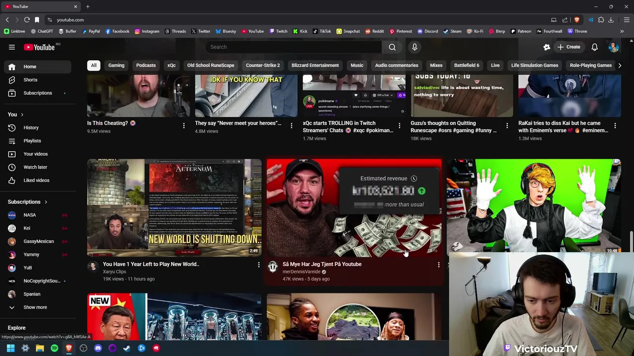Select the Audio commentaries chip
The image size is (634, 356).
click(x=396, y=65)
